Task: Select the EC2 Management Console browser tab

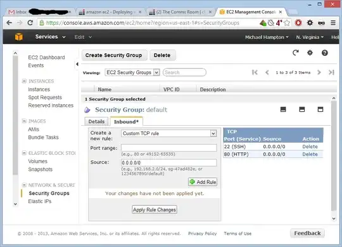Action: pyautogui.click(x=251, y=12)
